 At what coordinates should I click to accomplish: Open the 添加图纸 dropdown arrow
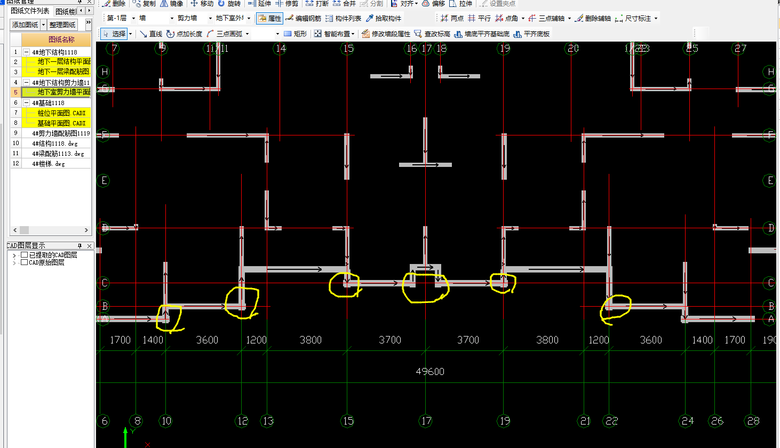(43, 25)
